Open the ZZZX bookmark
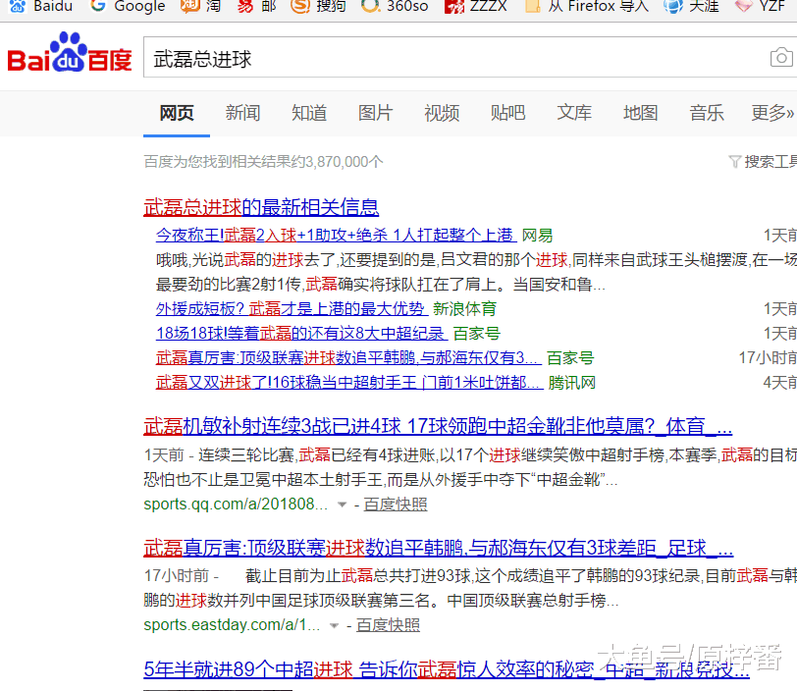The image size is (797, 691). pos(476,6)
